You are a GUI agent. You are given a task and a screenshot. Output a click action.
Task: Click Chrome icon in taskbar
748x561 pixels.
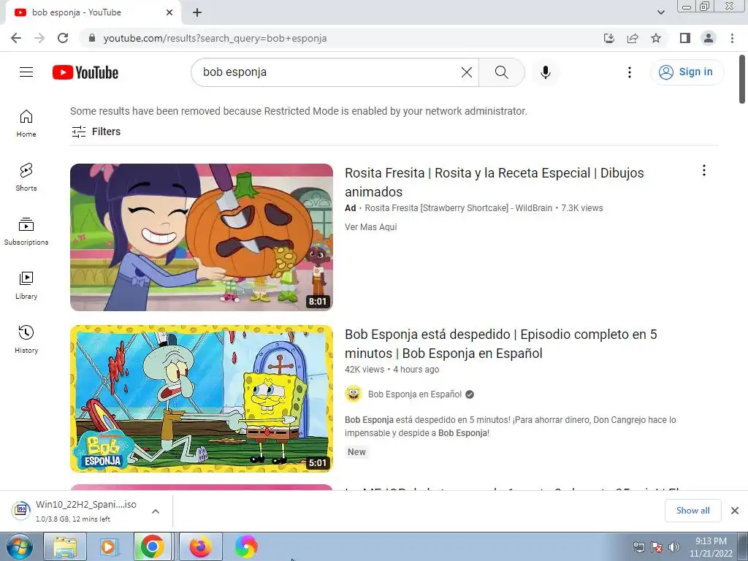(153, 546)
